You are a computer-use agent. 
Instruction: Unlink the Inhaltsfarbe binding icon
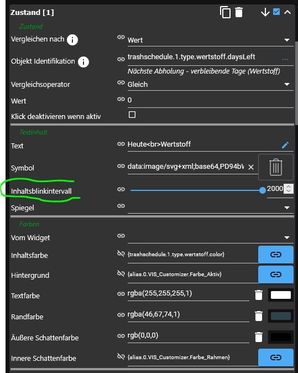[121, 253]
